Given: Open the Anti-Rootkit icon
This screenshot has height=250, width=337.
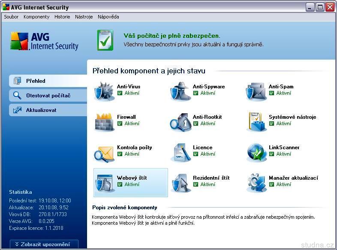Looking at the screenshot, I should click(181, 122).
